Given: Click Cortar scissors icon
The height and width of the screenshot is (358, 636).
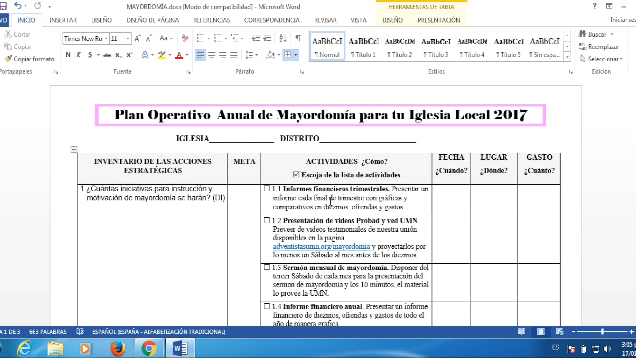Looking at the screenshot, I should coord(8,34).
